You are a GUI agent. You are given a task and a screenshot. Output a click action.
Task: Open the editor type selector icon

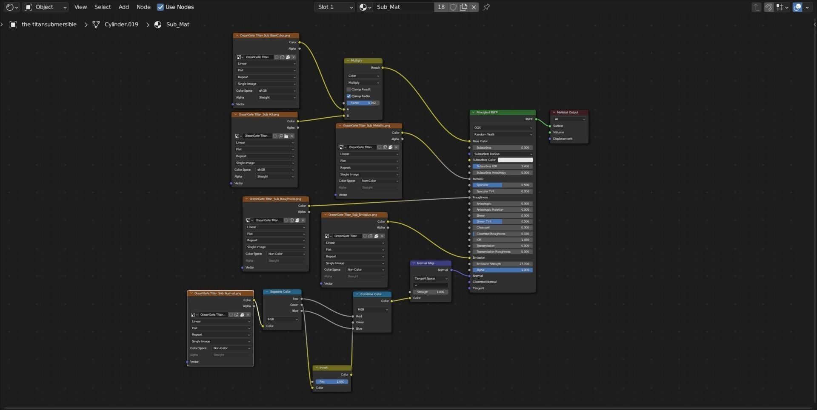[x=12, y=7]
